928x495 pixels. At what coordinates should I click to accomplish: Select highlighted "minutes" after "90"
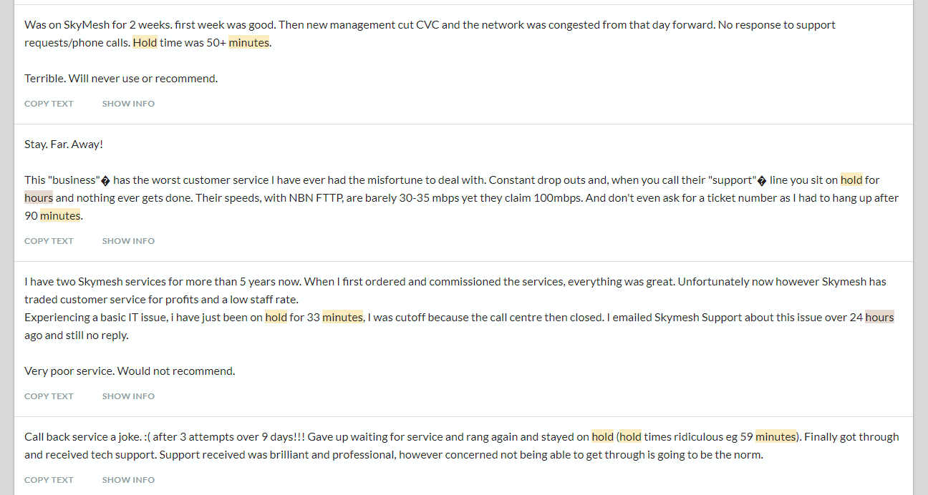pos(60,216)
